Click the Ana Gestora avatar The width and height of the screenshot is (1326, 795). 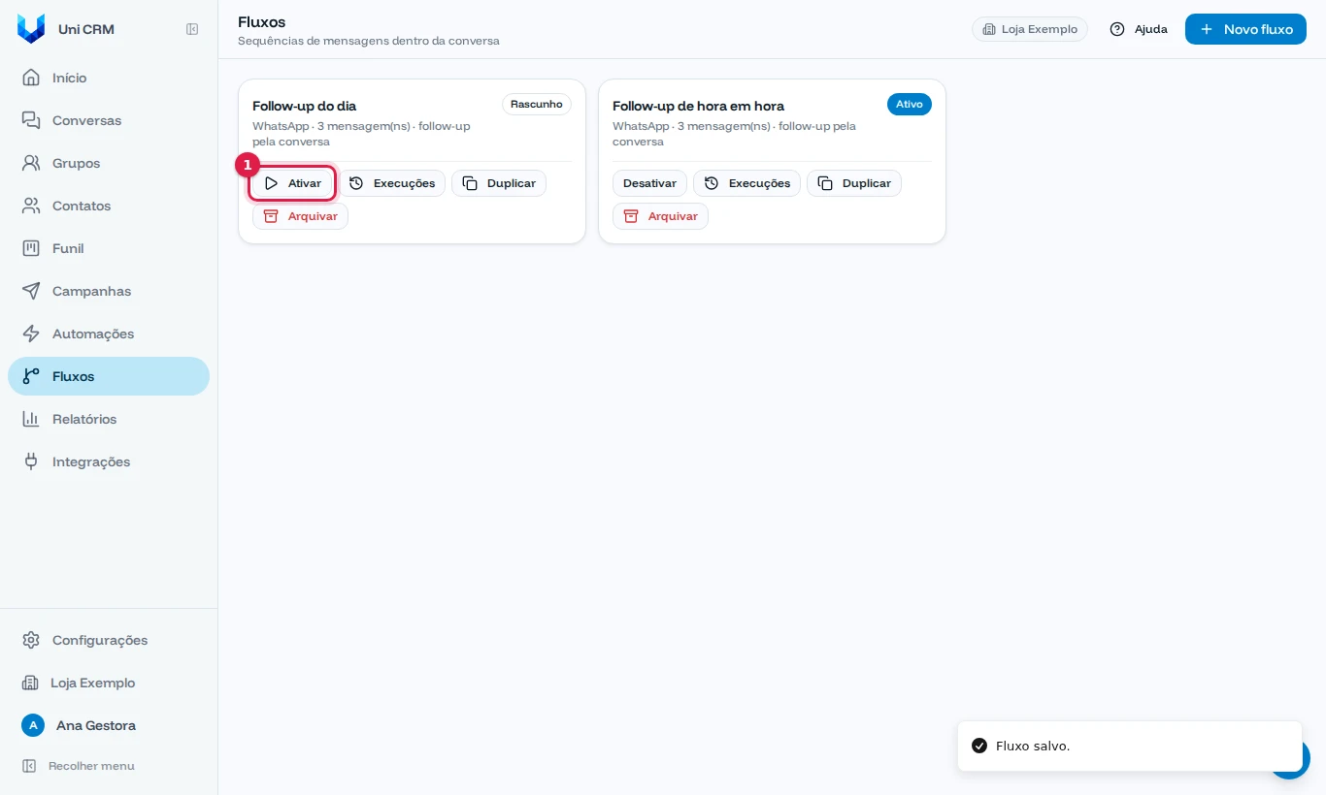click(x=33, y=725)
